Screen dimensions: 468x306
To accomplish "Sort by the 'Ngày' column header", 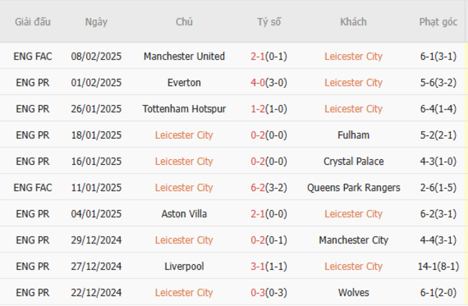I will click(96, 22).
